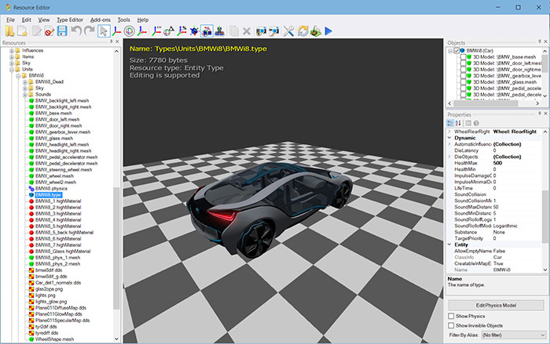
Task: Open the Help menu
Action: tap(143, 20)
